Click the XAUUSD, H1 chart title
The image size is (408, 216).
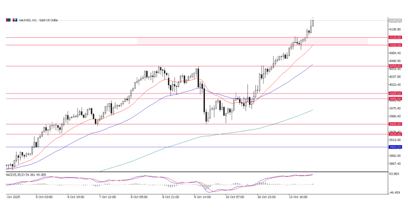point(38,20)
